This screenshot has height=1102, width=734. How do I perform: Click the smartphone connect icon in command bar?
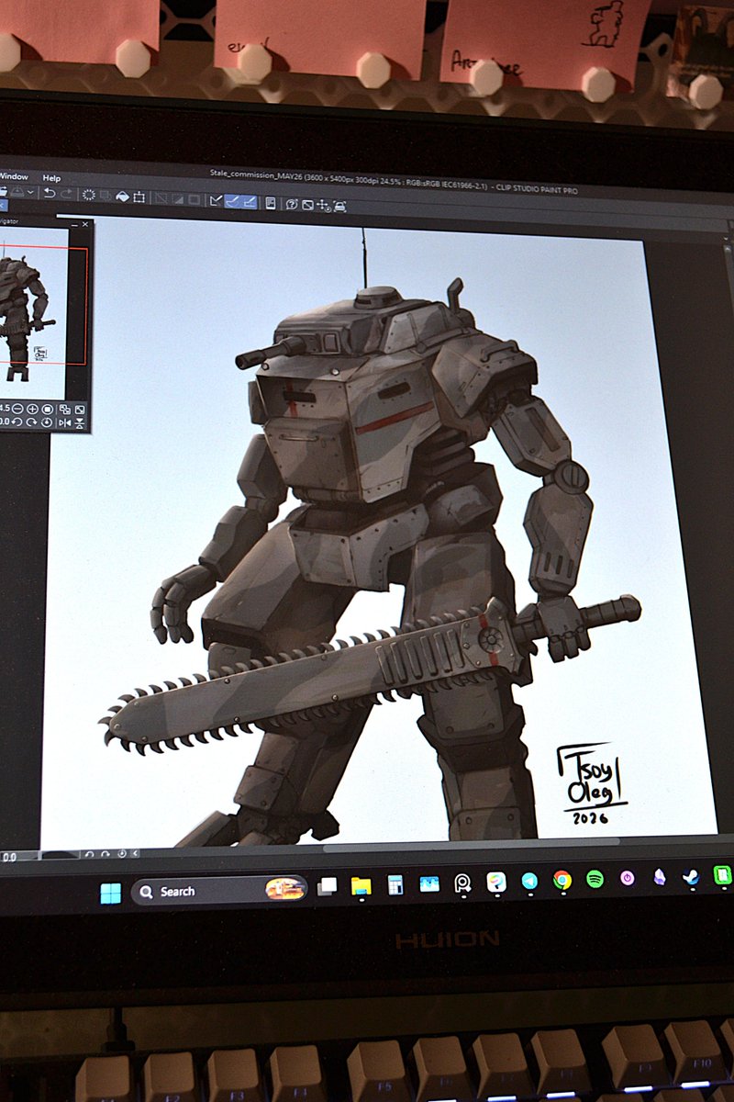click(x=271, y=203)
